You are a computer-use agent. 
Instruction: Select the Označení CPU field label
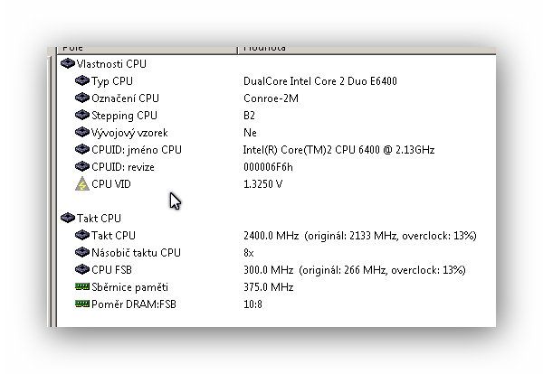coord(125,98)
